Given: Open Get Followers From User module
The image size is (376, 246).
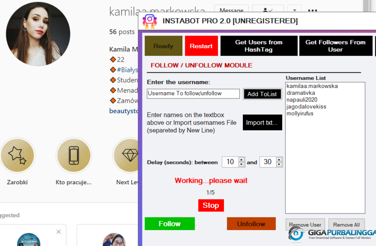Looking at the screenshot, I should (336, 46).
